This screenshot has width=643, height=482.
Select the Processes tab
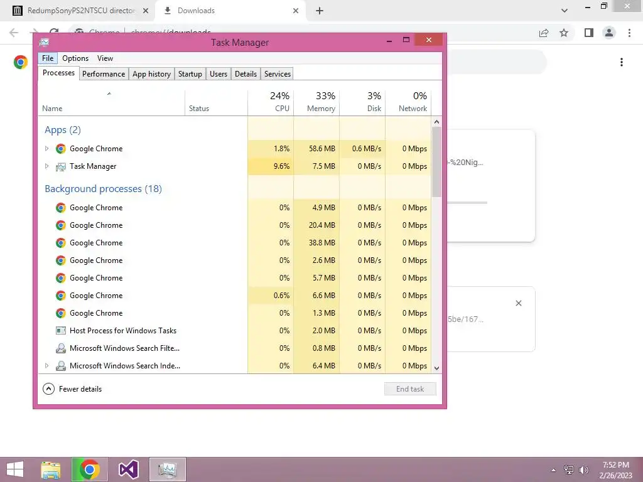(58, 73)
